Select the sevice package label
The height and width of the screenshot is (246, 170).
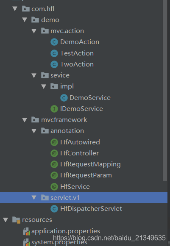60,75
